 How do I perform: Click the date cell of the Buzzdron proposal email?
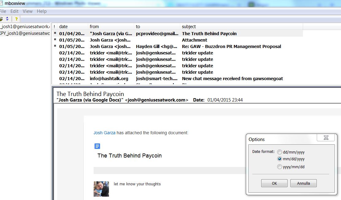click(x=72, y=46)
